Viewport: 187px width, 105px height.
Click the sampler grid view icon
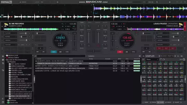pos(143,56)
